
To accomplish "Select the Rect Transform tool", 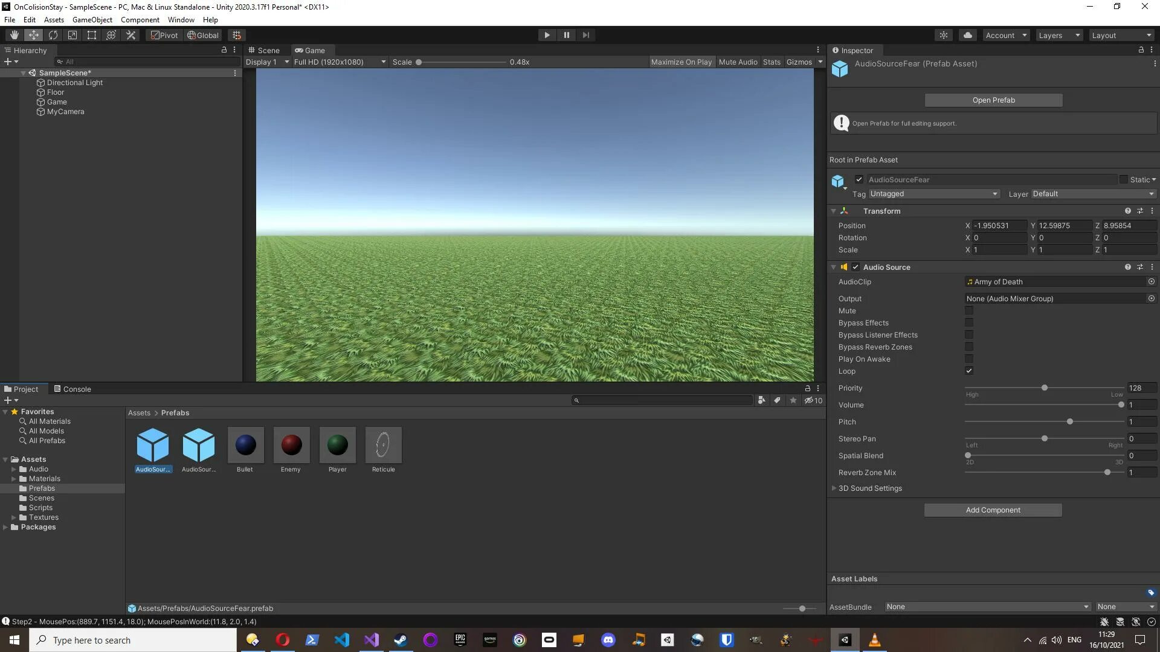I will click(92, 35).
